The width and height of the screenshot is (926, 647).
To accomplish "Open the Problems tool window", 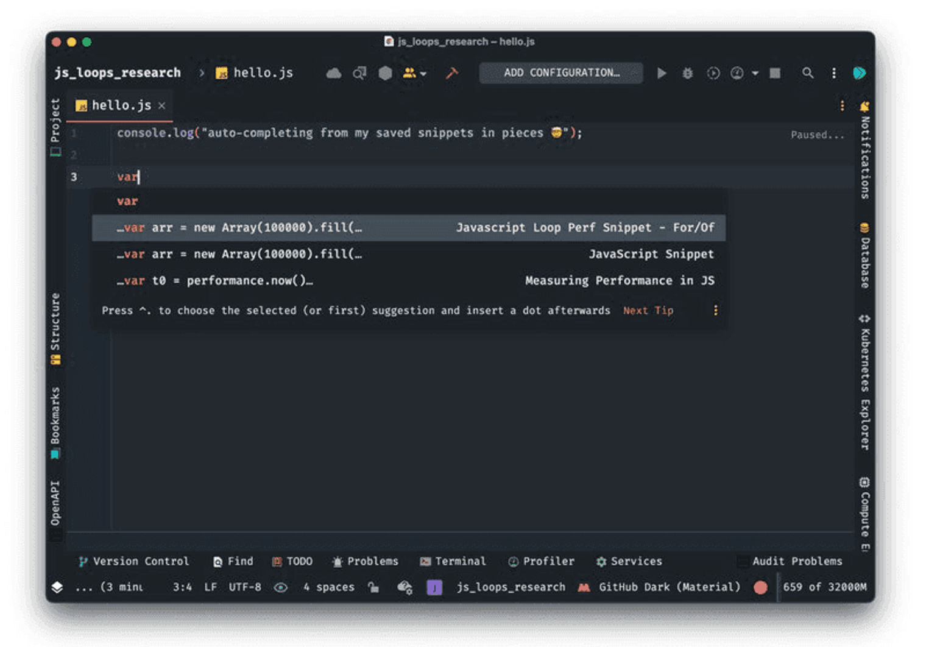I will (365, 561).
